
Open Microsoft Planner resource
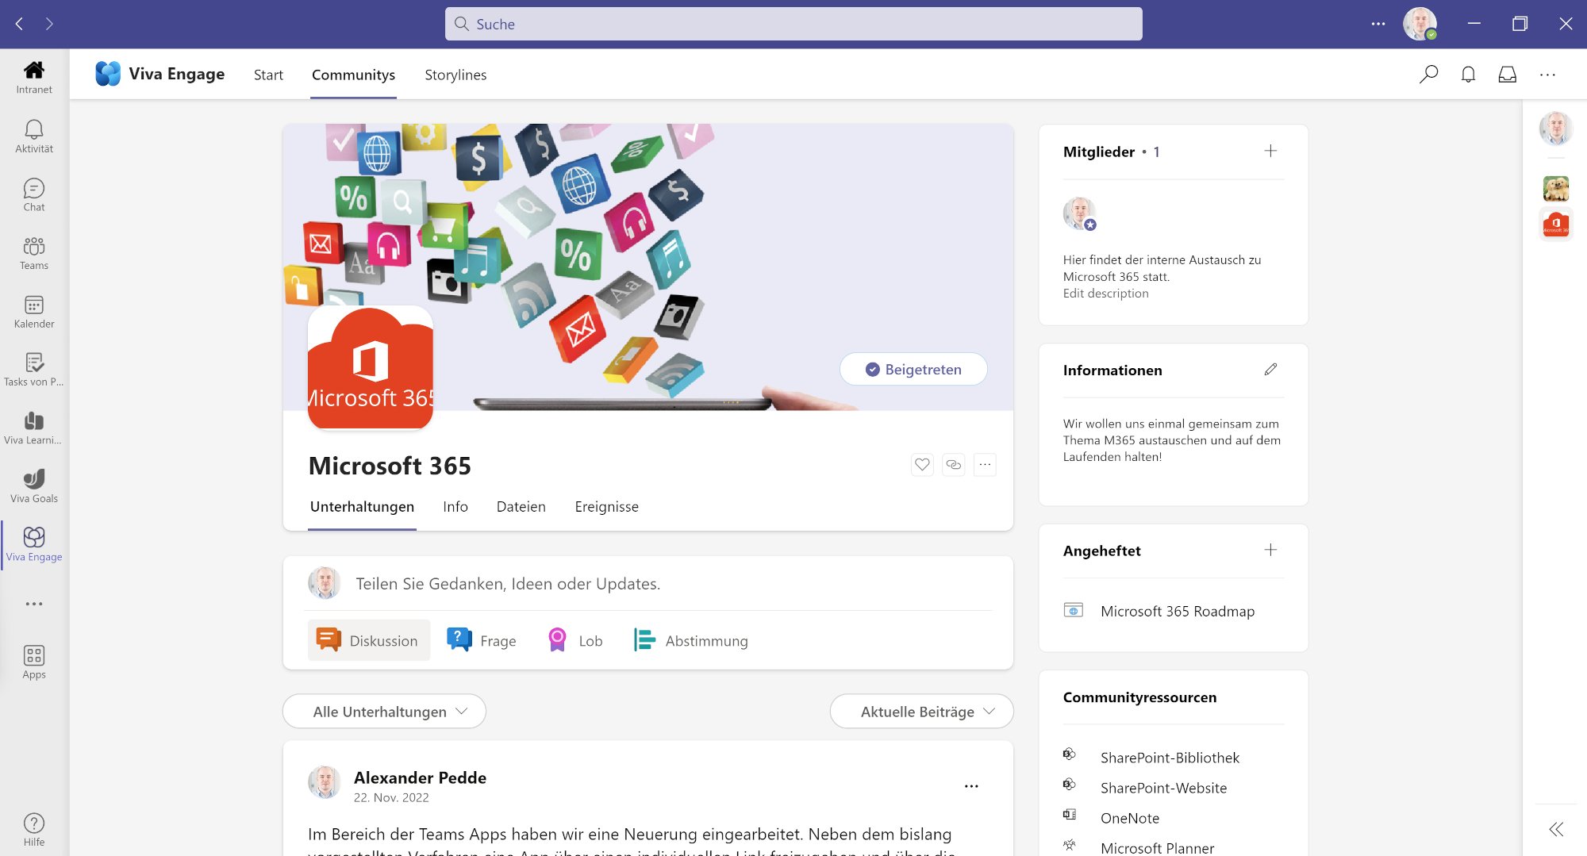click(x=1157, y=847)
